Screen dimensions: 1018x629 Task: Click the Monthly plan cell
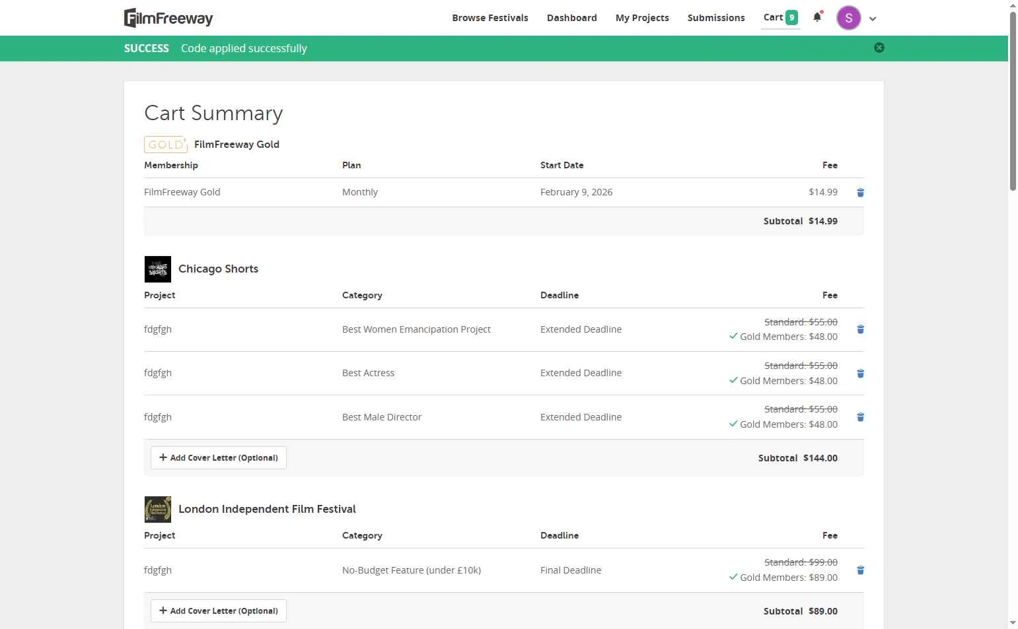(x=360, y=192)
